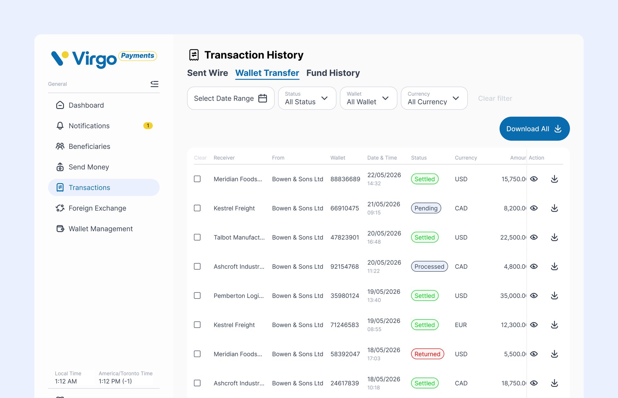This screenshot has width=618, height=398.
Task: Click the EUR currency cell
Action: click(x=461, y=325)
